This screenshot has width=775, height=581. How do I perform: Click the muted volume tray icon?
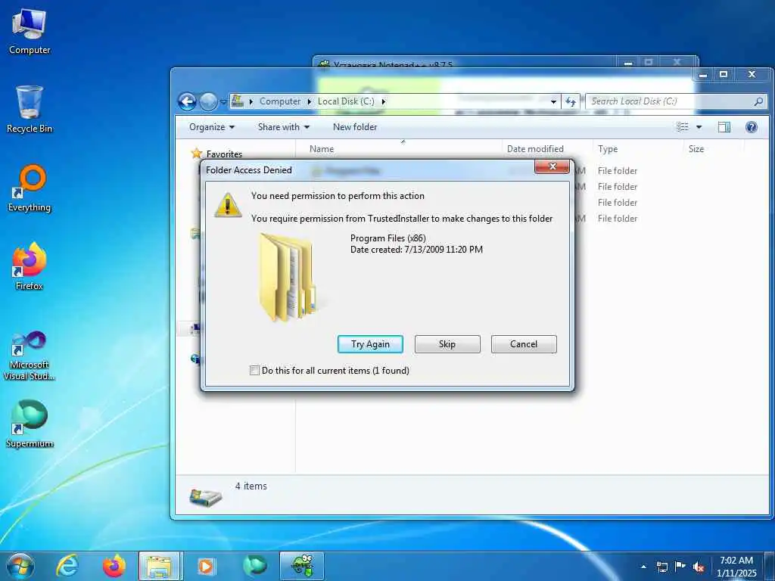pos(699,567)
